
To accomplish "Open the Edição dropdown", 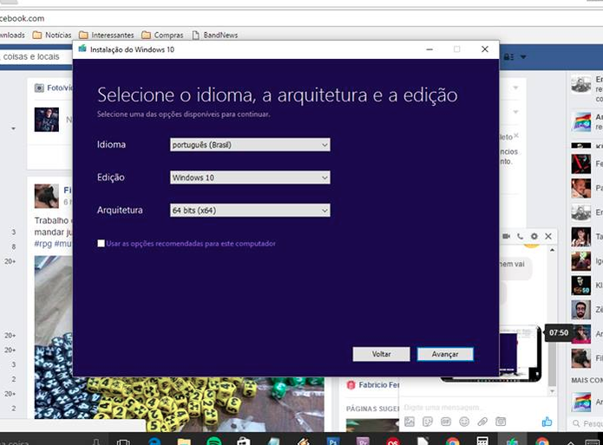I will [250, 177].
